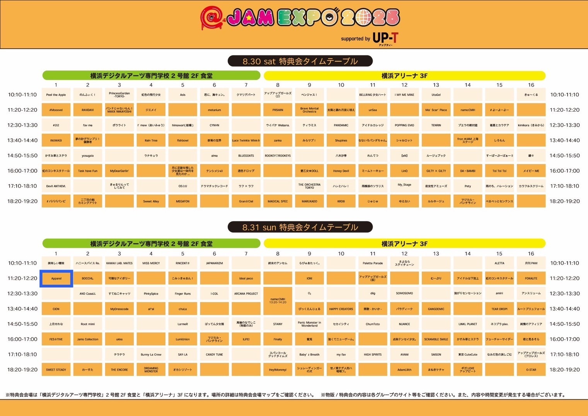
Task: Click the ARCANA PROJECT entry
Action: coord(246,294)
